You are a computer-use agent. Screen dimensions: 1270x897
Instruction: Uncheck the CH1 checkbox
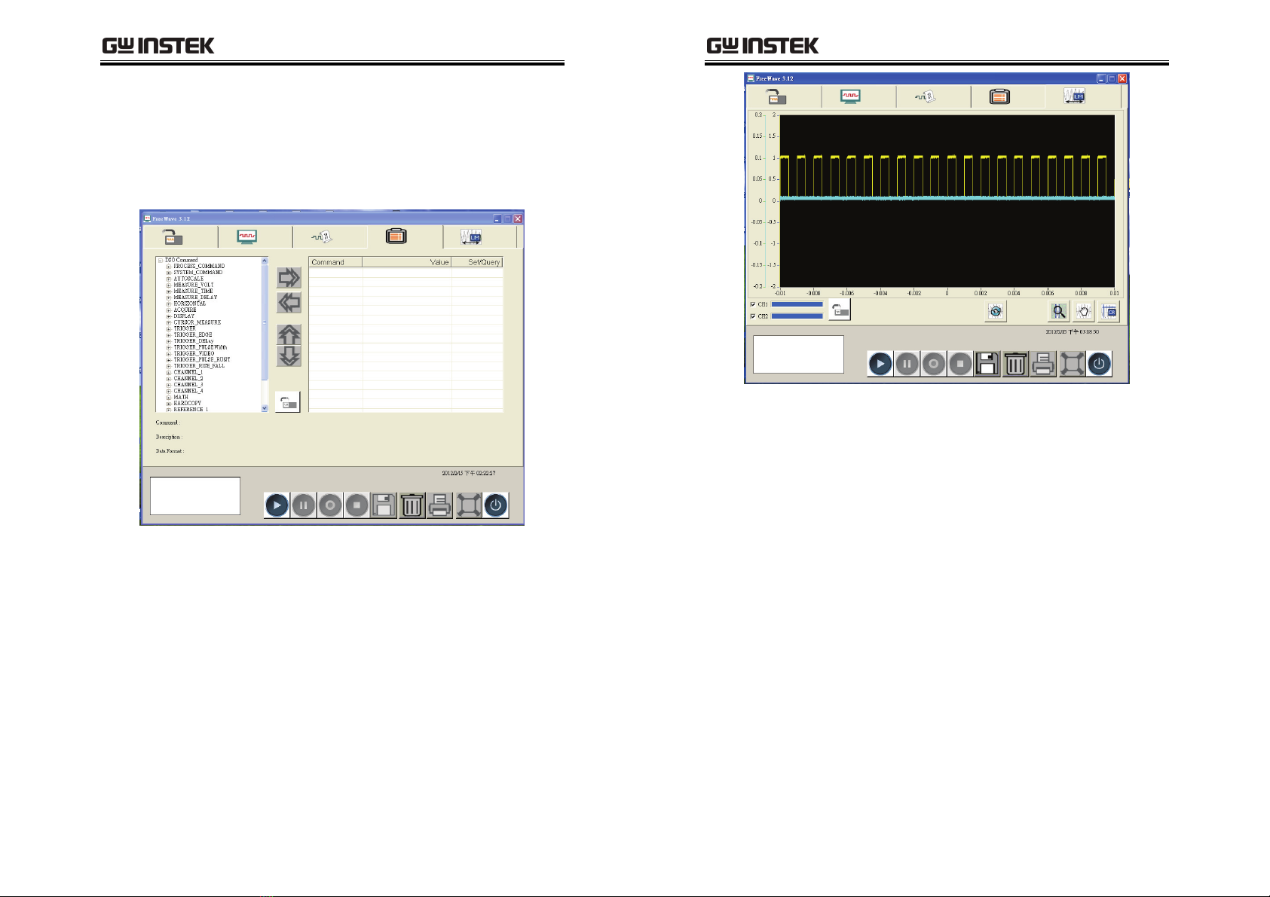click(x=753, y=305)
